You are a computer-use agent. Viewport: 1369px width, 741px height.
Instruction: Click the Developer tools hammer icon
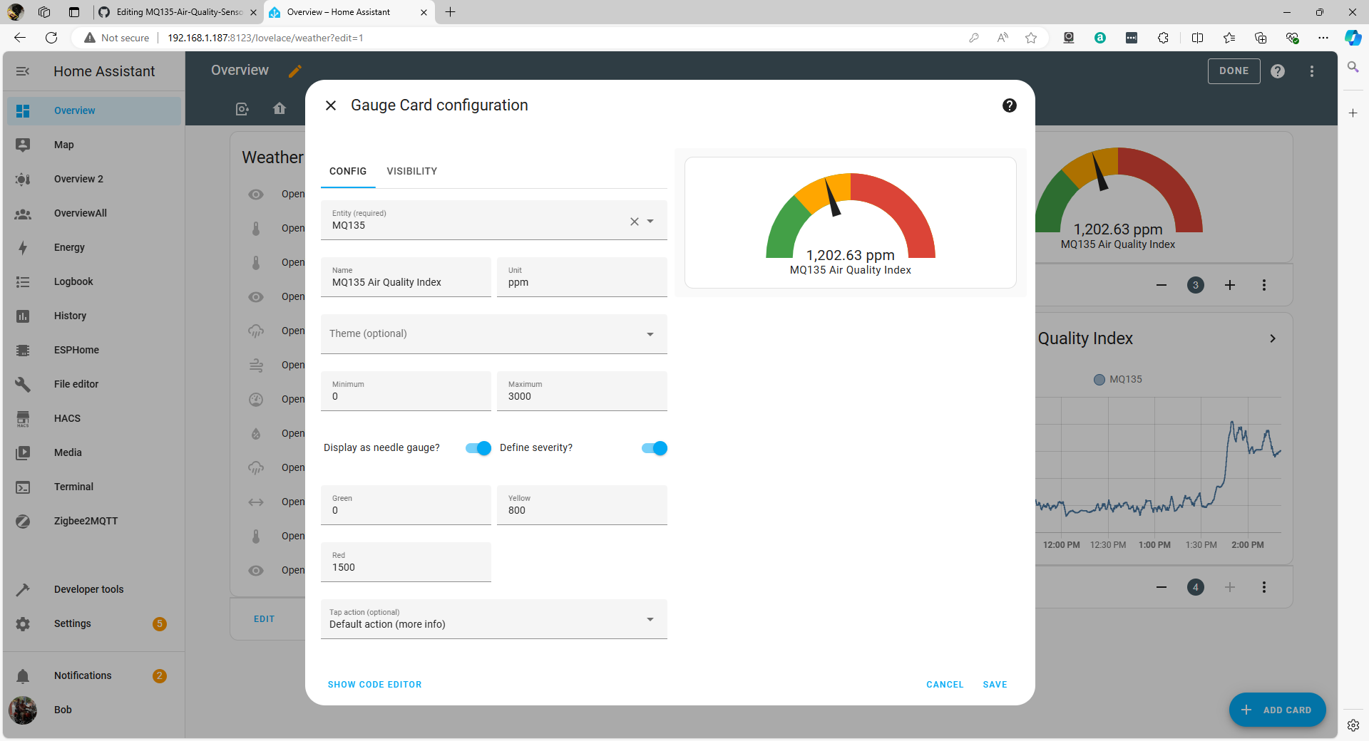click(23, 590)
